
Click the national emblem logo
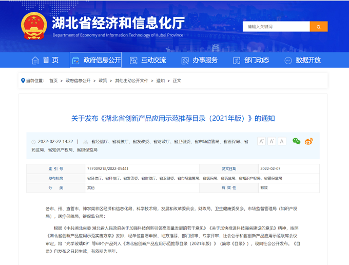tap(34, 26)
